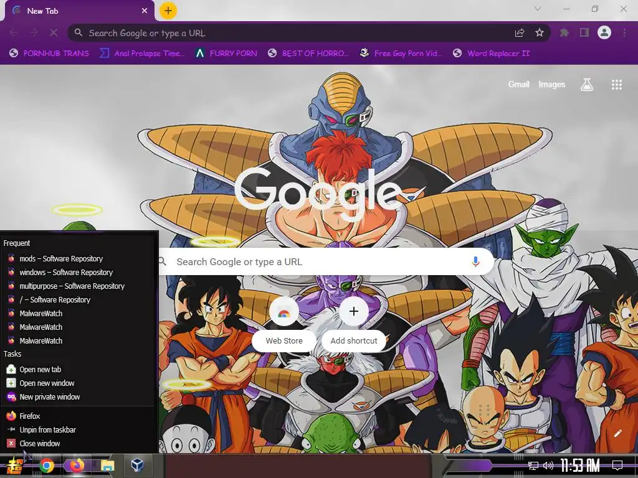Open the Word Replacer II bookmark
This screenshot has width=638, height=478.
[492, 54]
